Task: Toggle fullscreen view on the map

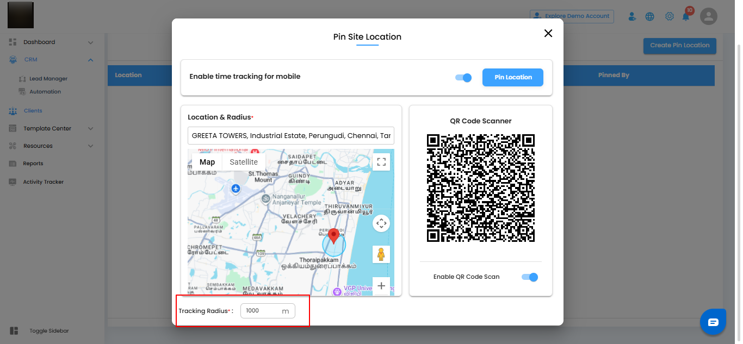Action: 381,161
